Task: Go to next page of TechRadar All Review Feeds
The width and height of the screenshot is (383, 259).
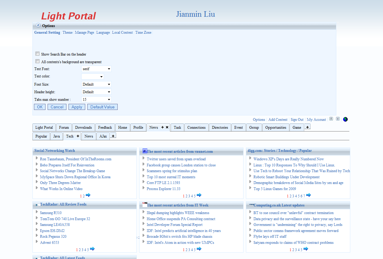Action: (92, 249)
